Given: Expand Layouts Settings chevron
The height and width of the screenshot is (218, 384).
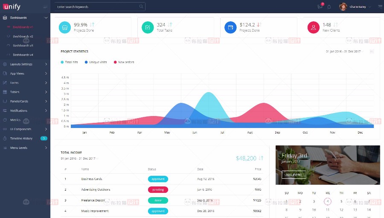Looking at the screenshot, I should tap(46, 64).
